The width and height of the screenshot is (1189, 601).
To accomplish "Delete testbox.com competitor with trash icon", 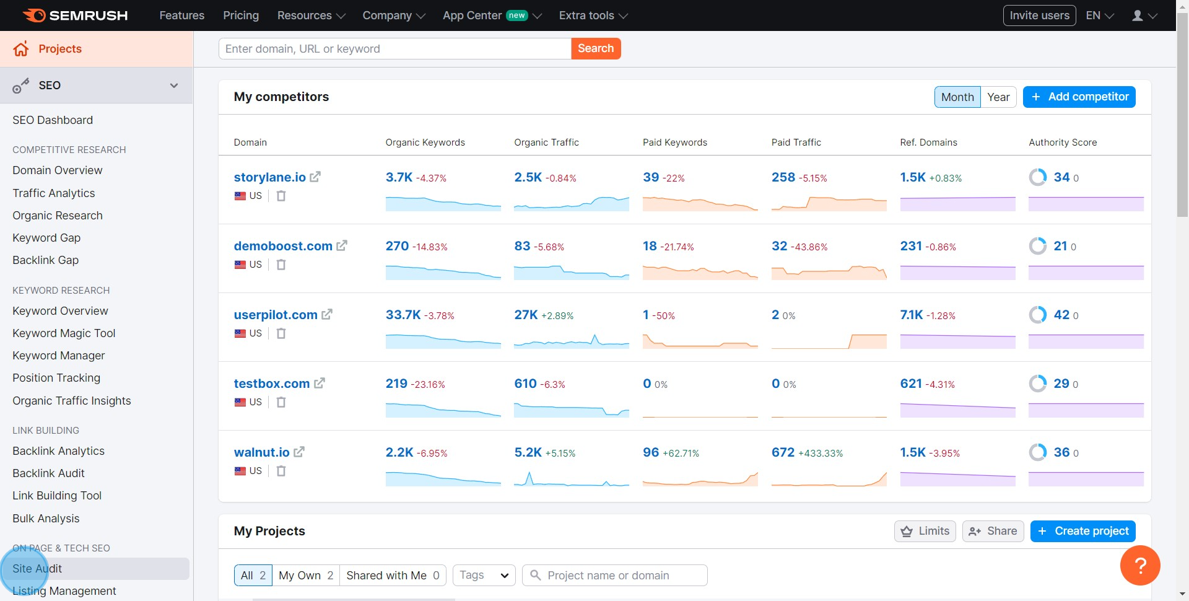I will pos(281,402).
